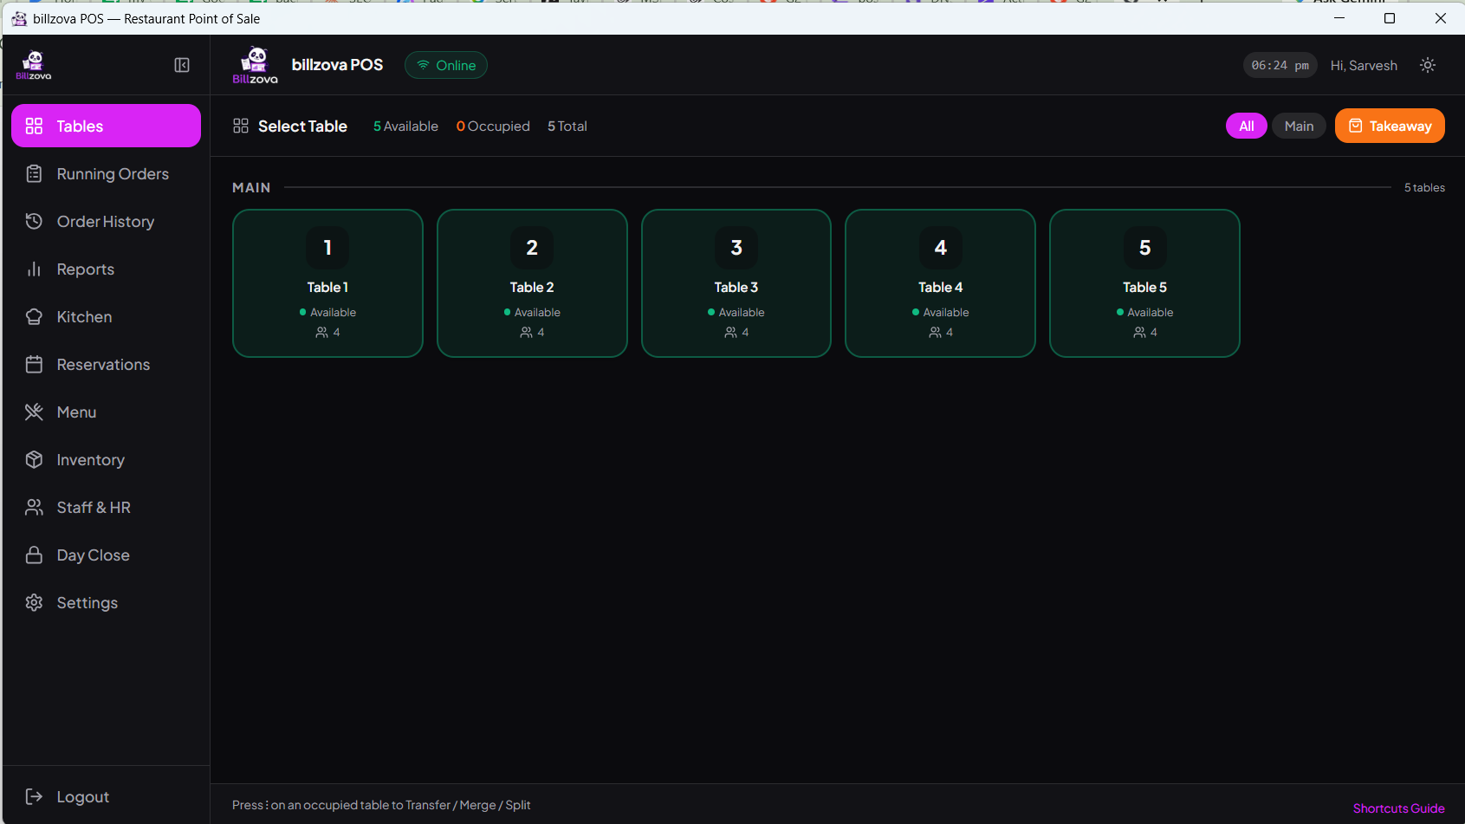The width and height of the screenshot is (1465, 824).
Task: Open Running Orders page
Action: (x=106, y=174)
